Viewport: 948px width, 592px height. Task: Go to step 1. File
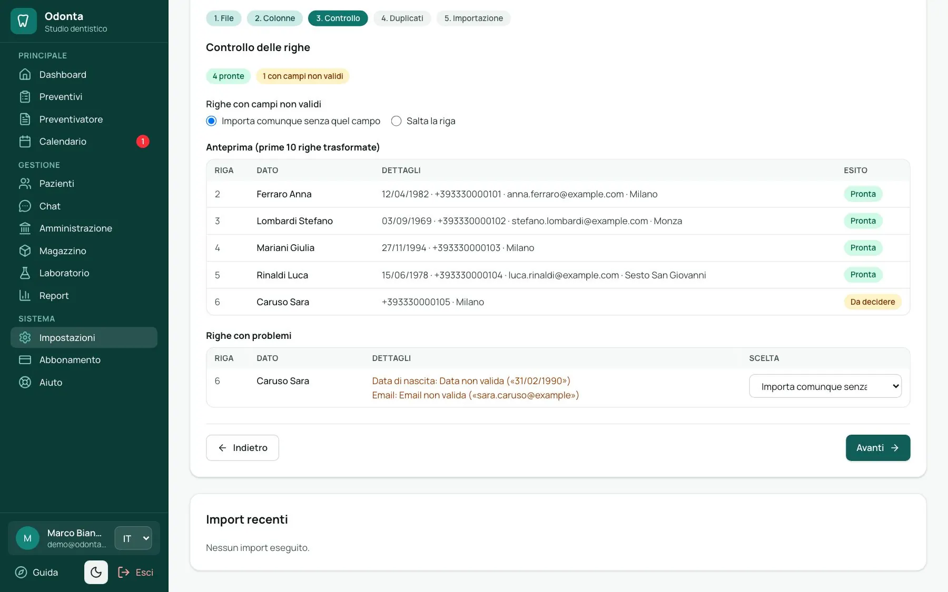coord(223,18)
